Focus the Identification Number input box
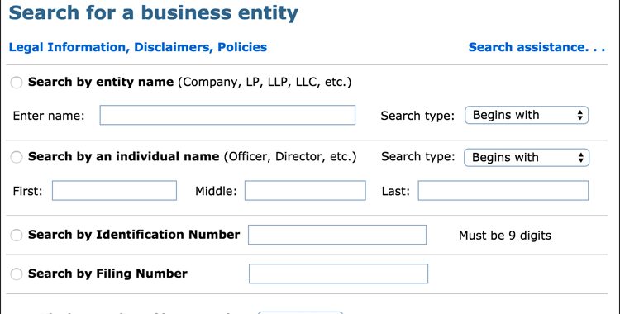The width and height of the screenshot is (620, 314). pos(337,235)
